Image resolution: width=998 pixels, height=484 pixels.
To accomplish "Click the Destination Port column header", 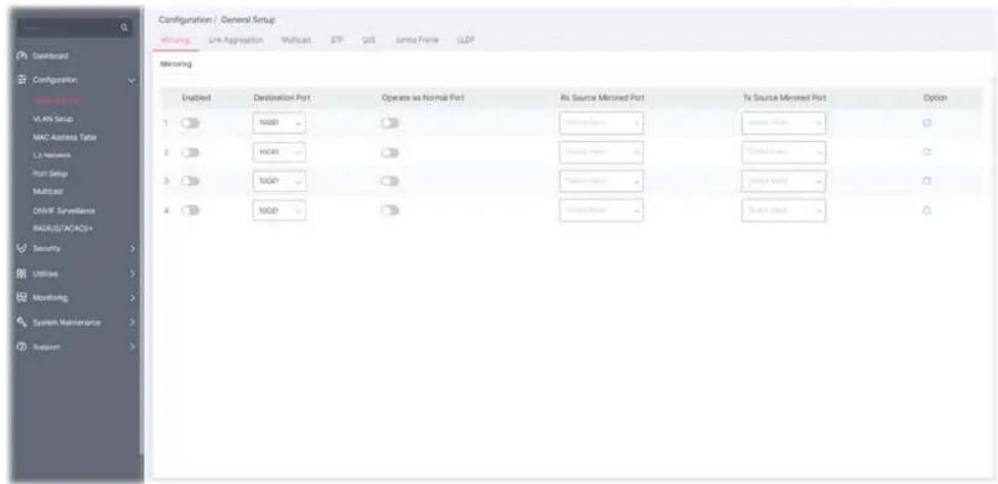I will pos(282,98).
